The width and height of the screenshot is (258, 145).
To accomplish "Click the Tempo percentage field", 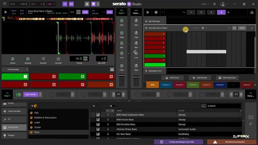I will click(x=77, y=59).
